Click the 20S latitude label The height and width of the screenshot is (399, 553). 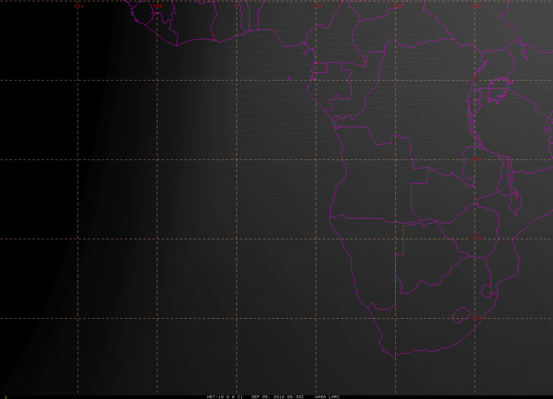click(x=477, y=238)
